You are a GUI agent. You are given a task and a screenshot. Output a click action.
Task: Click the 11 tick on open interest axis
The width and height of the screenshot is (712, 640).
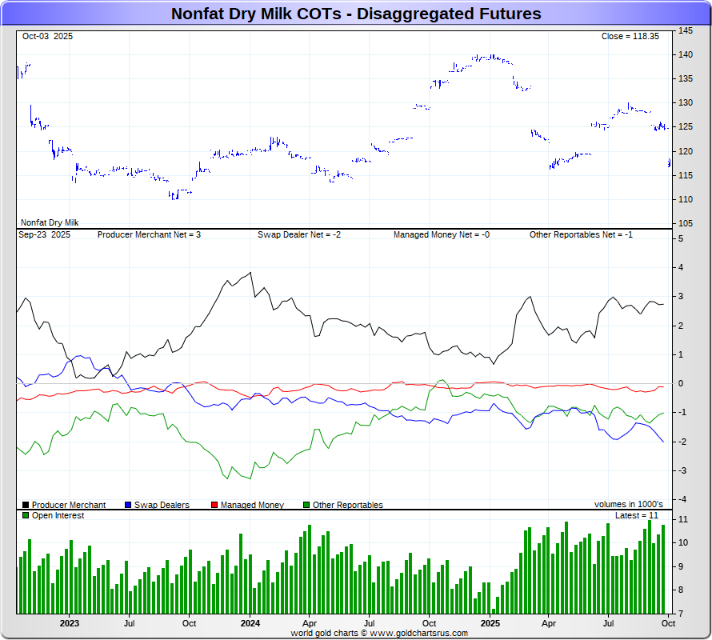(683, 519)
